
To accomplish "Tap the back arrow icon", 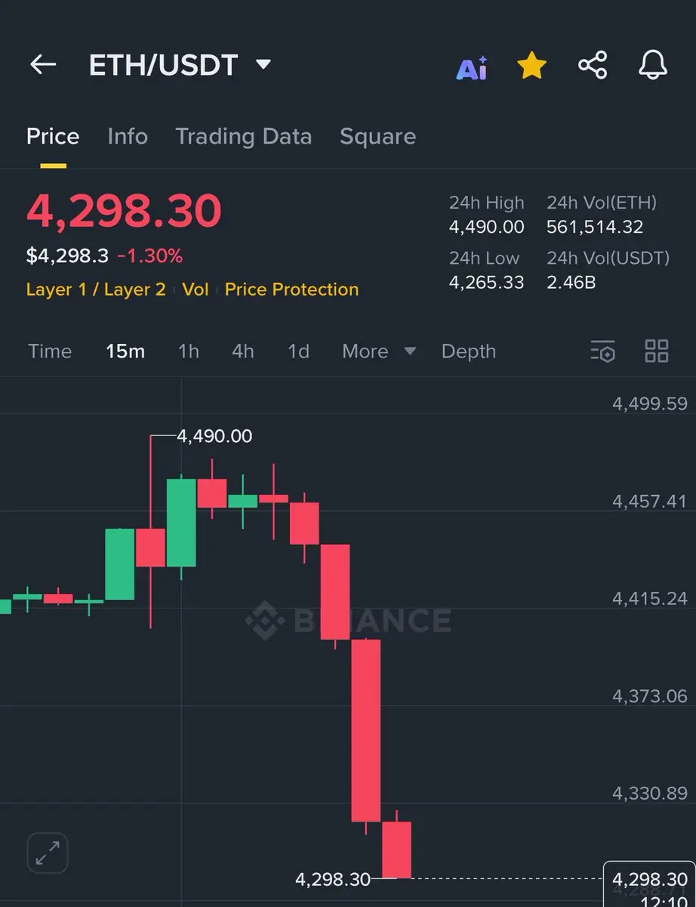I will [43, 65].
